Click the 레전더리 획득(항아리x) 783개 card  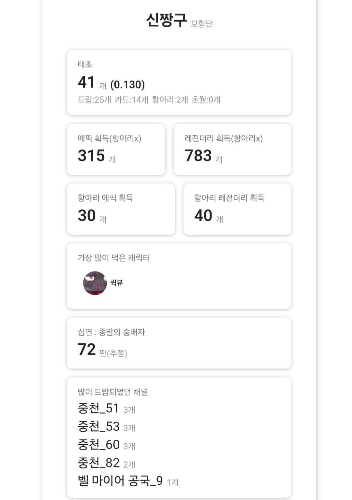pos(232,149)
